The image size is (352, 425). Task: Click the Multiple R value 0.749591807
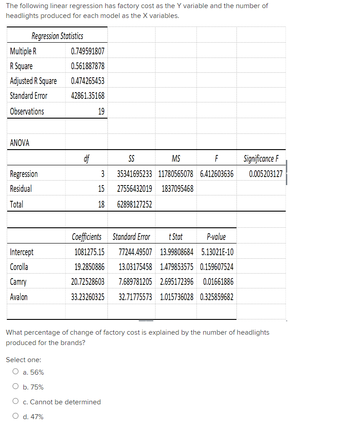(x=88, y=51)
